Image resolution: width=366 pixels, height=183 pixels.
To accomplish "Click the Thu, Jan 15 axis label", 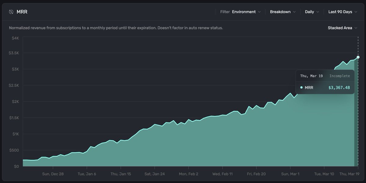I will pos(121,174).
